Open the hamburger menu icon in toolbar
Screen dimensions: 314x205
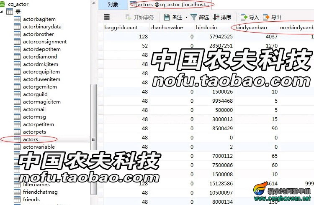pyautogui.click(x=107, y=17)
